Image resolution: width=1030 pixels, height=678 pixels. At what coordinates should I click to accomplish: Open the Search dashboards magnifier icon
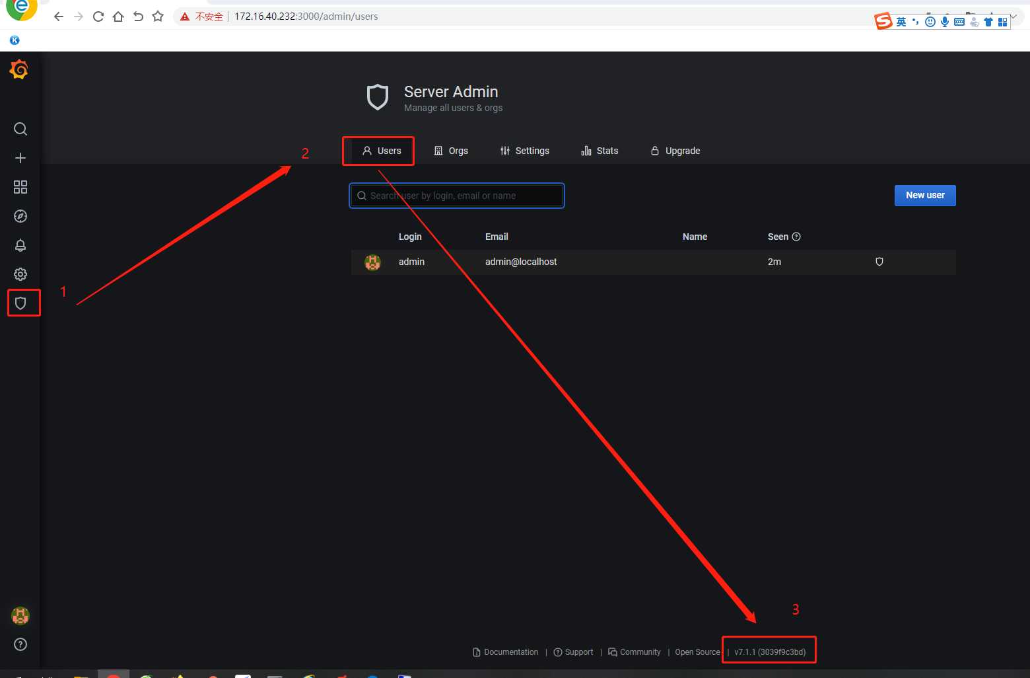point(20,129)
